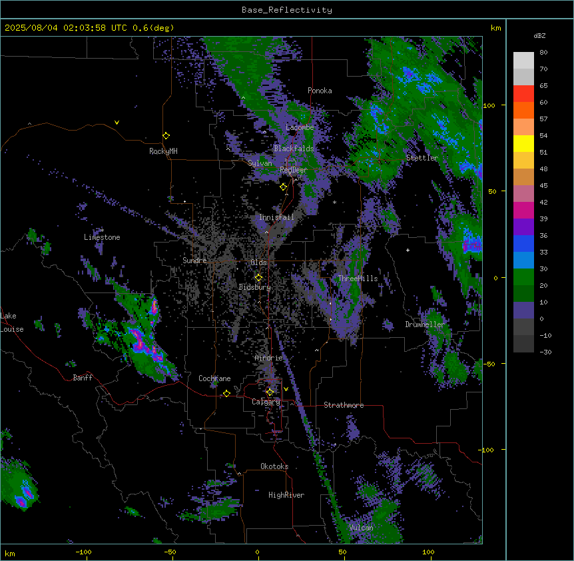This screenshot has height=561, width=574.
Task: Click the white asterisk east of Innisfail
Action: (x=334, y=202)
